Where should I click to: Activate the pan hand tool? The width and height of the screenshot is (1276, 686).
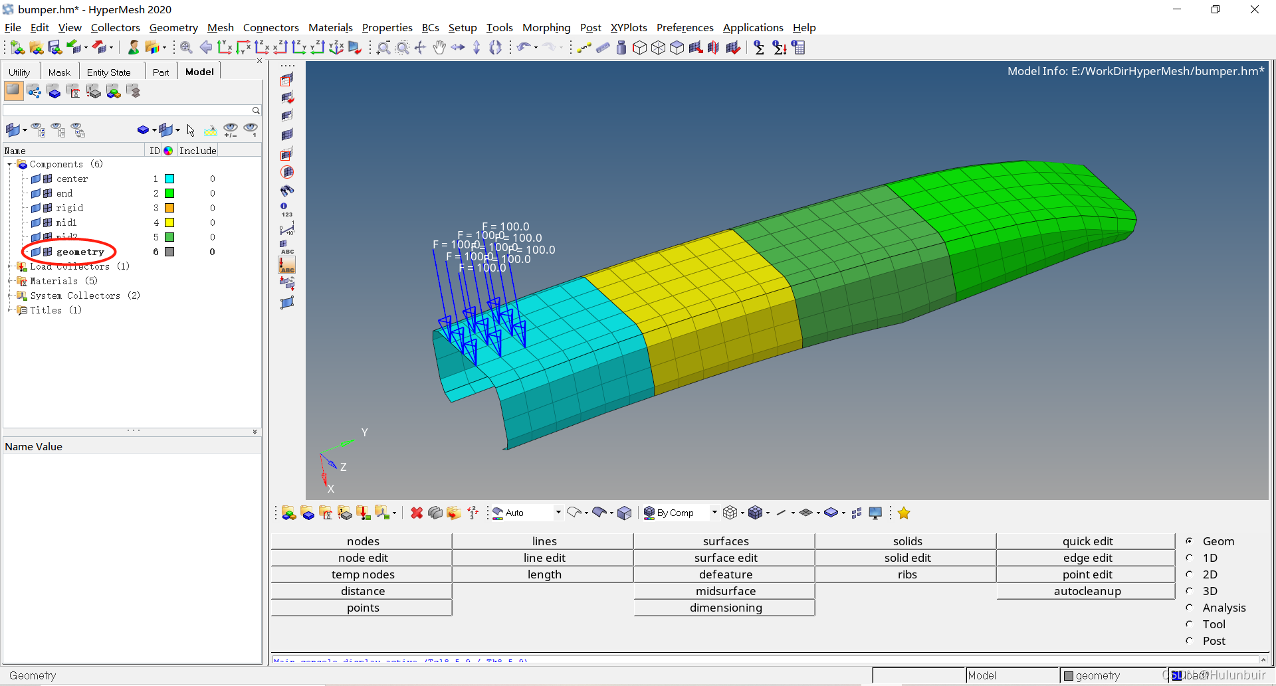pyautogui.click(x=439, y=48)
